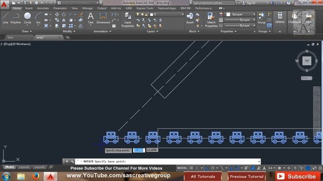Click the Previous Tutorial button

click(x=247, y=176)
